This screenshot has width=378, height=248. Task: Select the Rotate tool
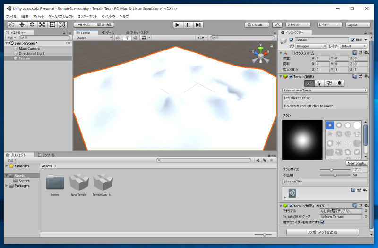[32, 25]
